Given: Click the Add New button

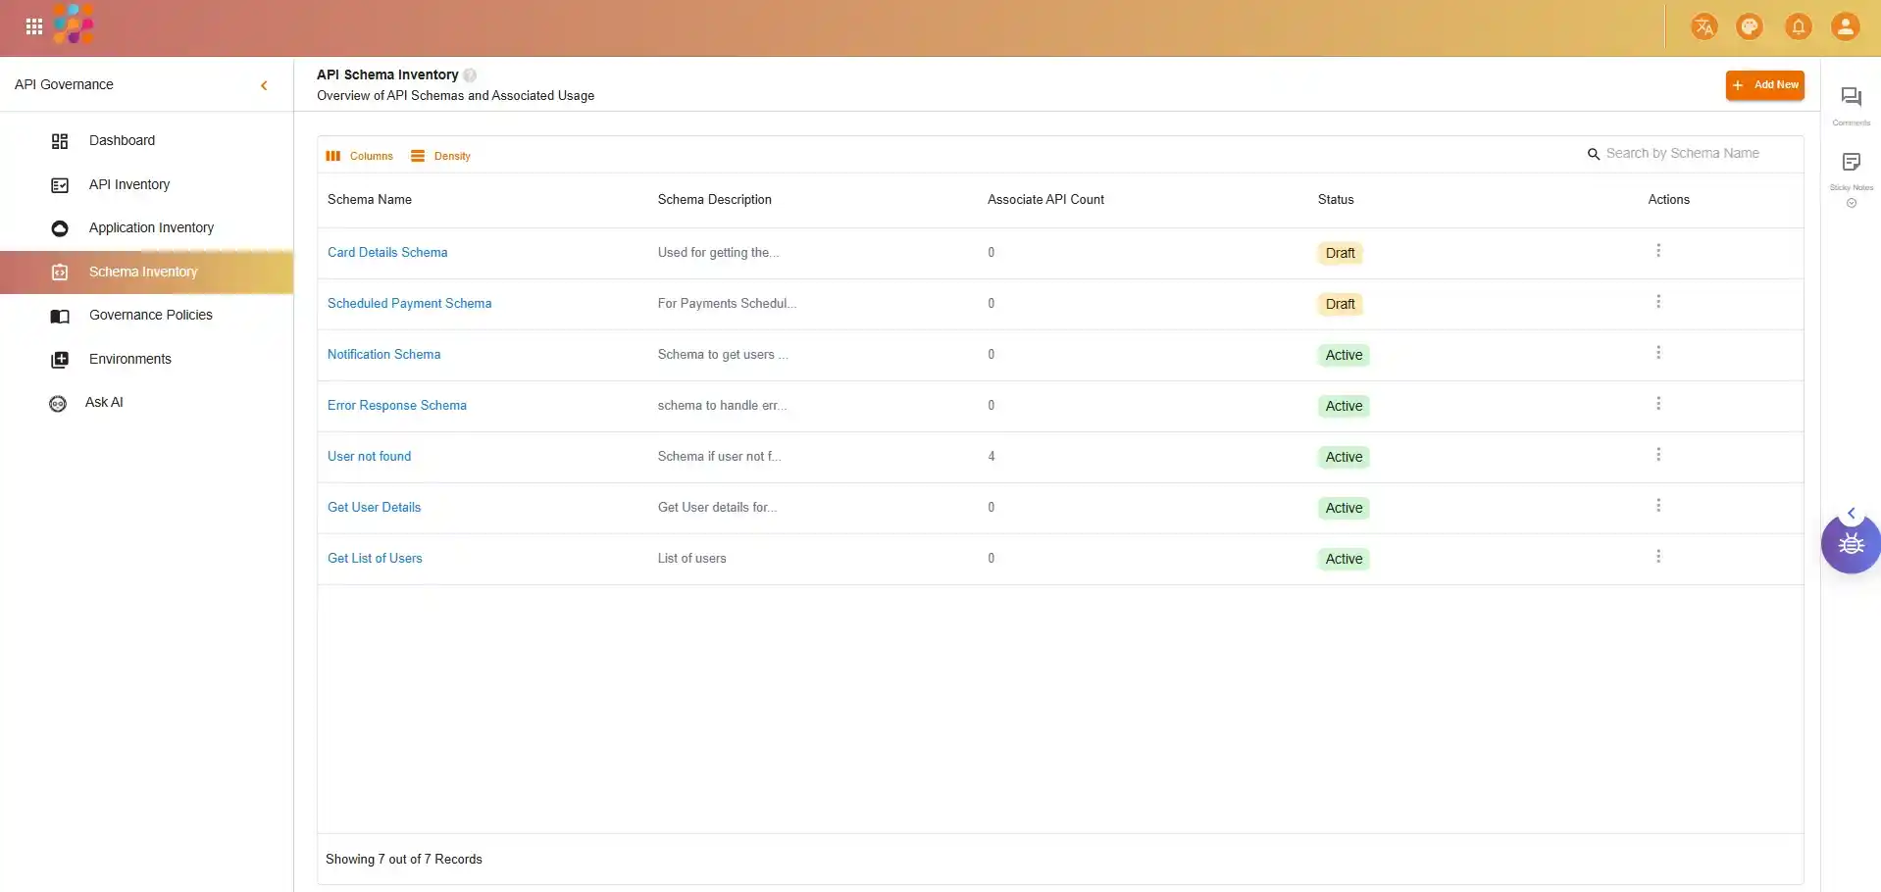Looking at the screenshot, I should click(x=1764, y=85).
